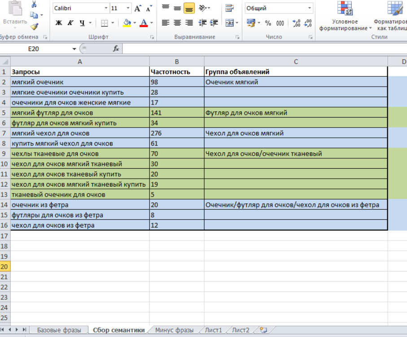Align text to top of cell
The width and height of the screenshot is (407, 337).
pos(166,8)
